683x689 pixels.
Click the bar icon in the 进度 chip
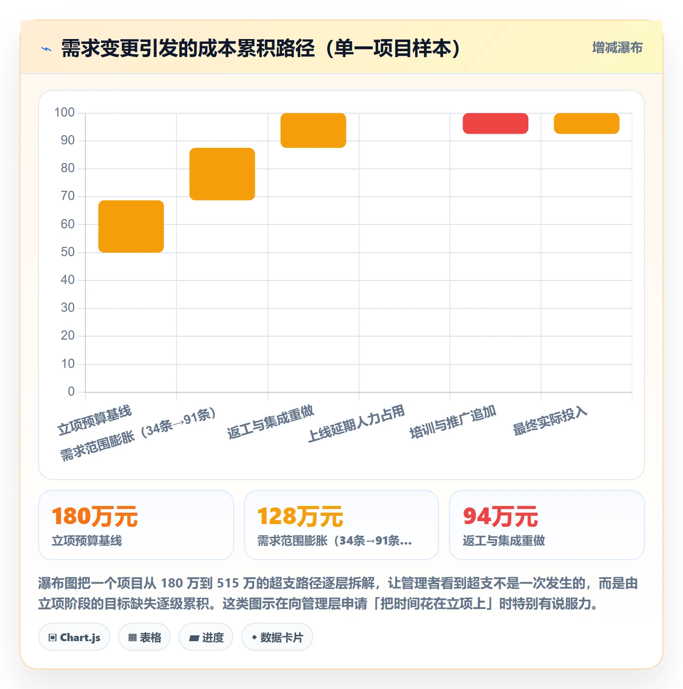point(194,638)
